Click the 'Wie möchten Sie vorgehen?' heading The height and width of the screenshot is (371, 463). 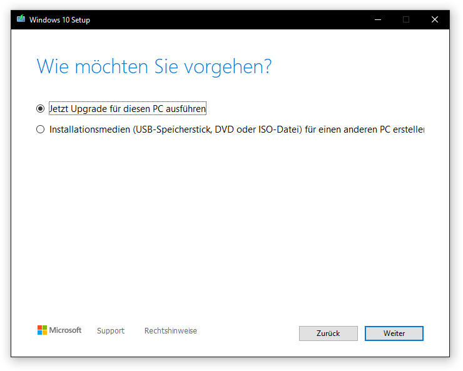154,67
